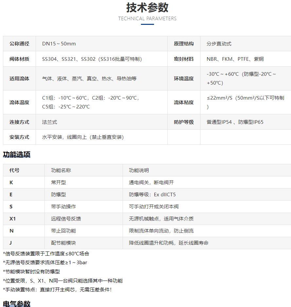
Task: Click the 配节能模块 function name cell
Action: point(63,243)
